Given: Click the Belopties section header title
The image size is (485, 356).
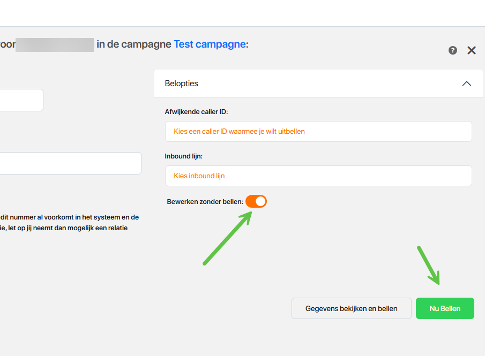Looking at the screenshot, I should (x=181, y=84).
